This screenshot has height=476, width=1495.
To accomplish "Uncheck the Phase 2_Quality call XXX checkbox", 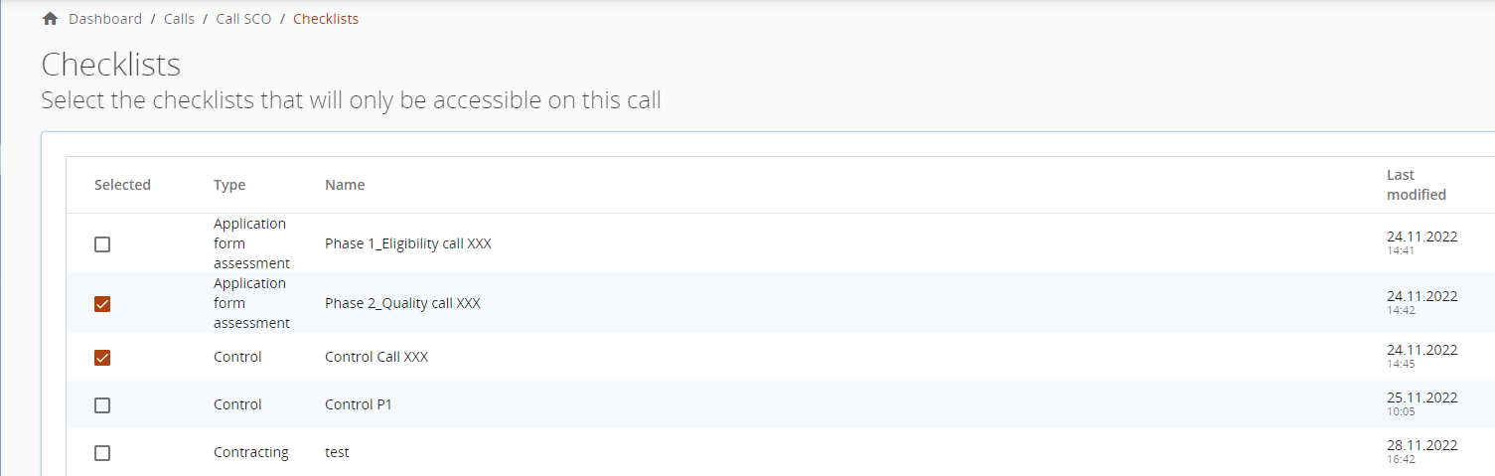I will [x=102, y=304].
